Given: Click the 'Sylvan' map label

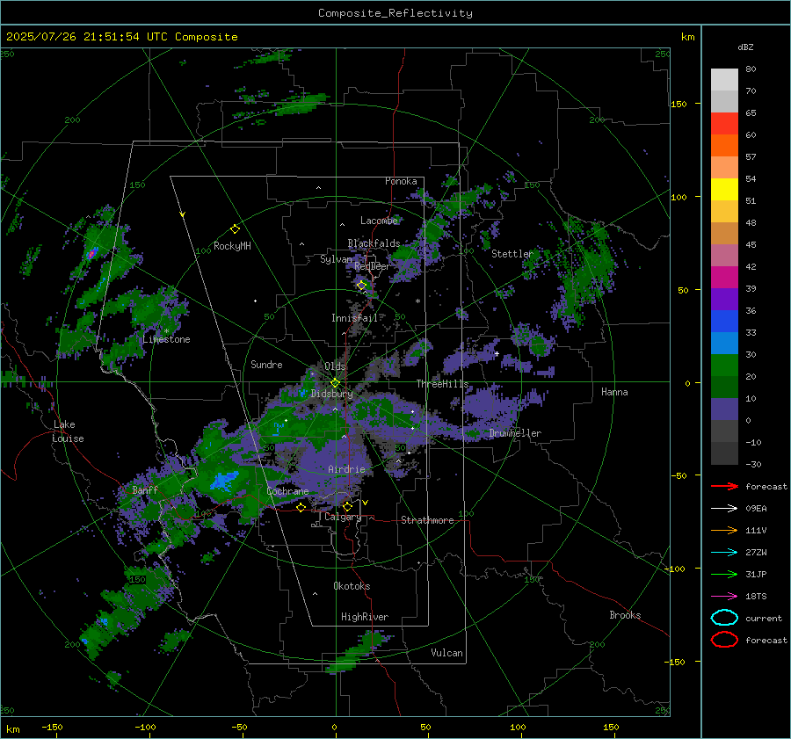Looking at the screenshot, I should click(336, 259).
